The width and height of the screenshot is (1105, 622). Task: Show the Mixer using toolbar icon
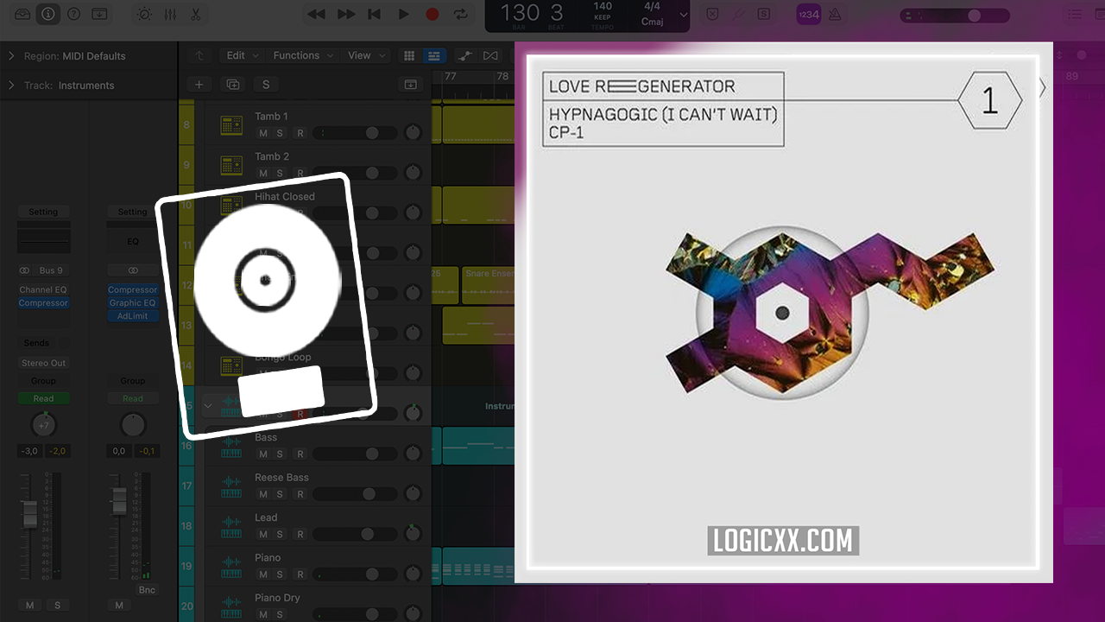pyautogui.click(x=170, y=14)
